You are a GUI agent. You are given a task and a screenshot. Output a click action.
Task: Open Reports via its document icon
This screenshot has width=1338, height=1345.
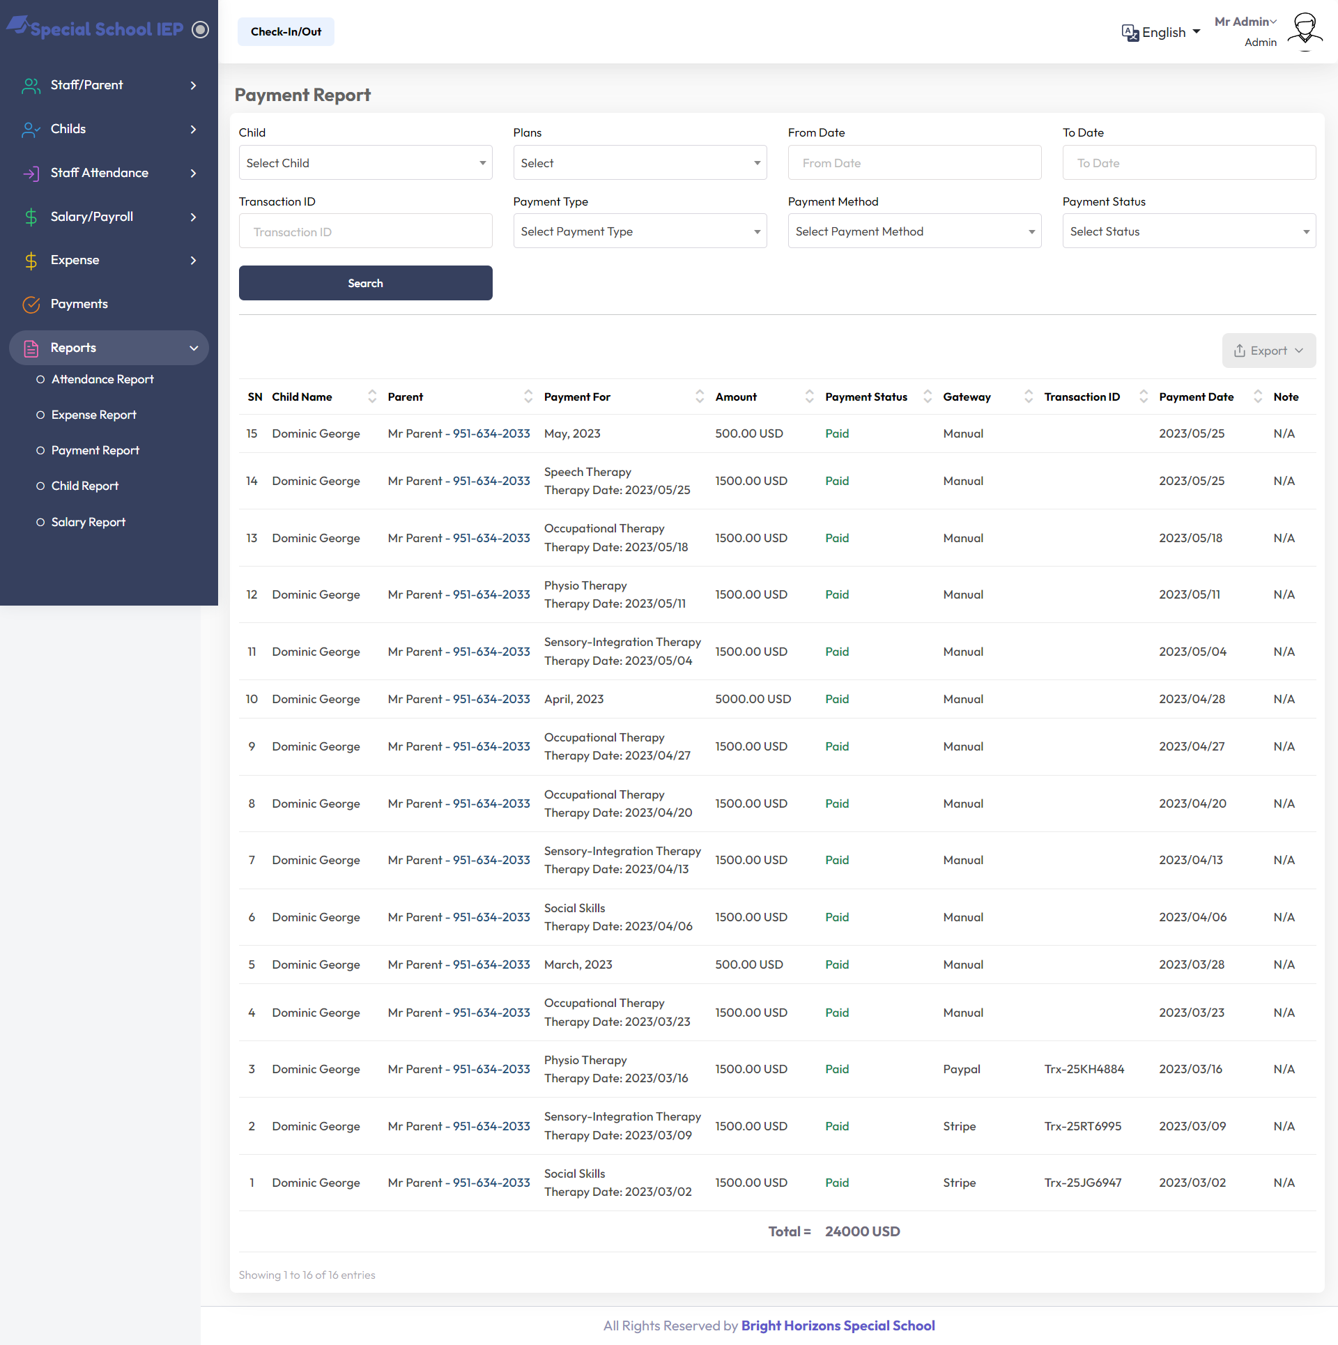31,348
